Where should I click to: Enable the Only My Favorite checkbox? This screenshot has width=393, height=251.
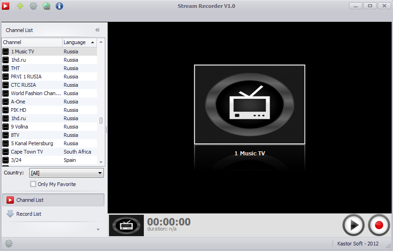click(x=33, y=184)
